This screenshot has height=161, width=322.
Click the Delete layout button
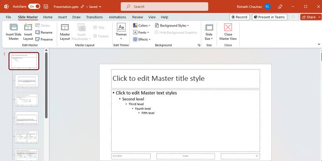43,25
